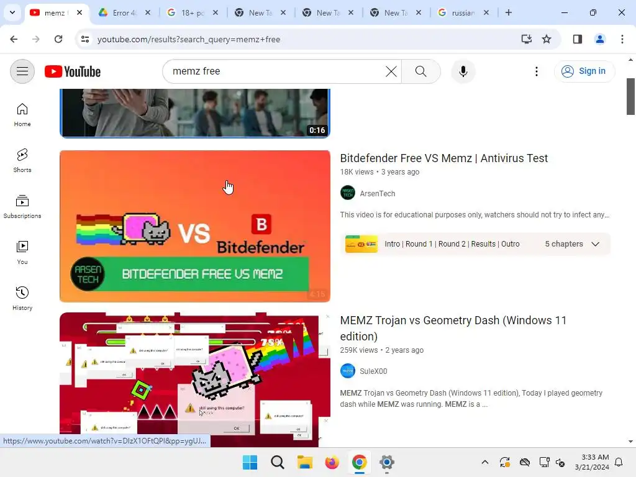The image size is (636, 477).
Task: Open taskbar Search
Action: (x=278, y=462)
